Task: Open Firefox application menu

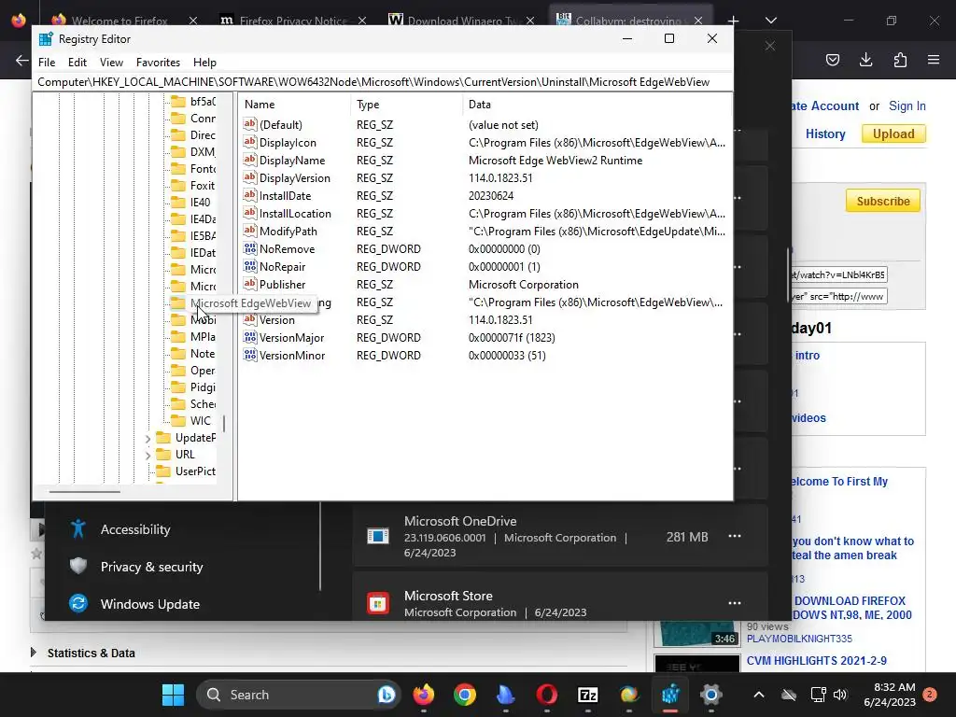Action: pyautogui.click(x=934, y=60)
